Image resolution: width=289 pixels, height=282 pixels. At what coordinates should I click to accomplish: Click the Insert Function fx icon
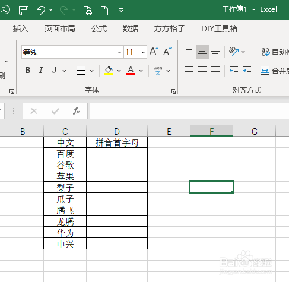pyautogui.click(x=77, y=111)
